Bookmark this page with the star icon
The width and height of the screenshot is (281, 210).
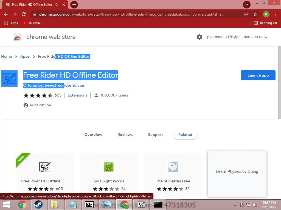[x=255, y=14]
